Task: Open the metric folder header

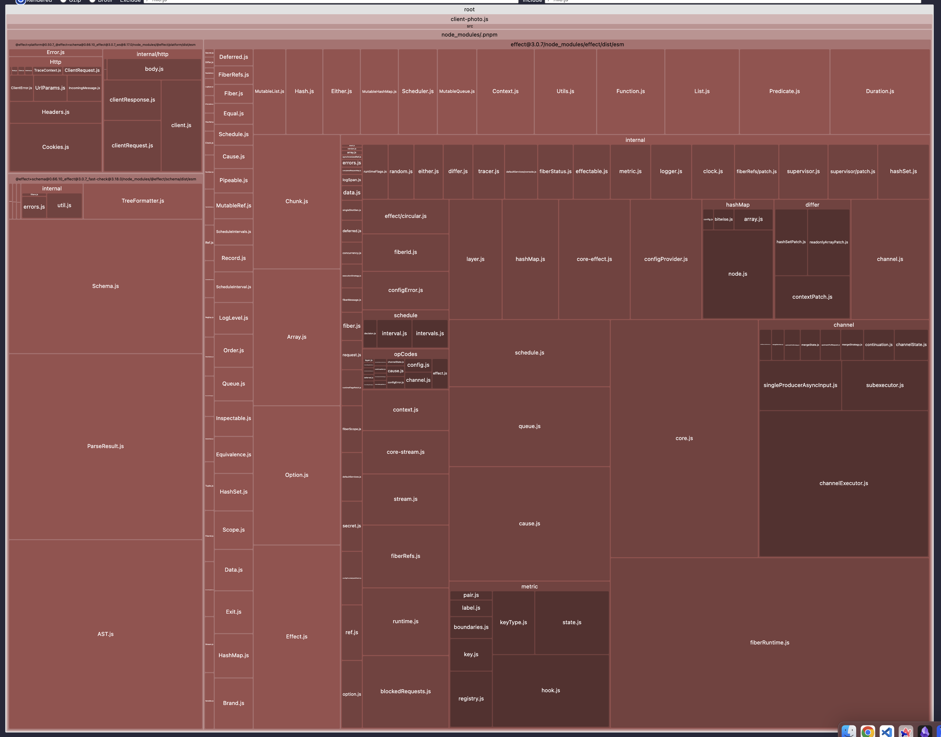Action: [529, 586]
